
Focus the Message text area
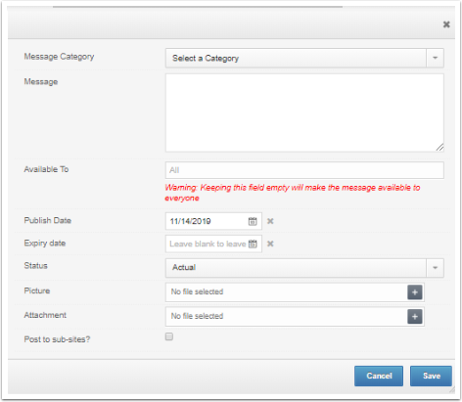click(304, 112)
